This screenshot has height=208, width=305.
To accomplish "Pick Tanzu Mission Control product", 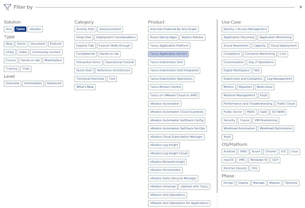I will [x=165, y=87].
